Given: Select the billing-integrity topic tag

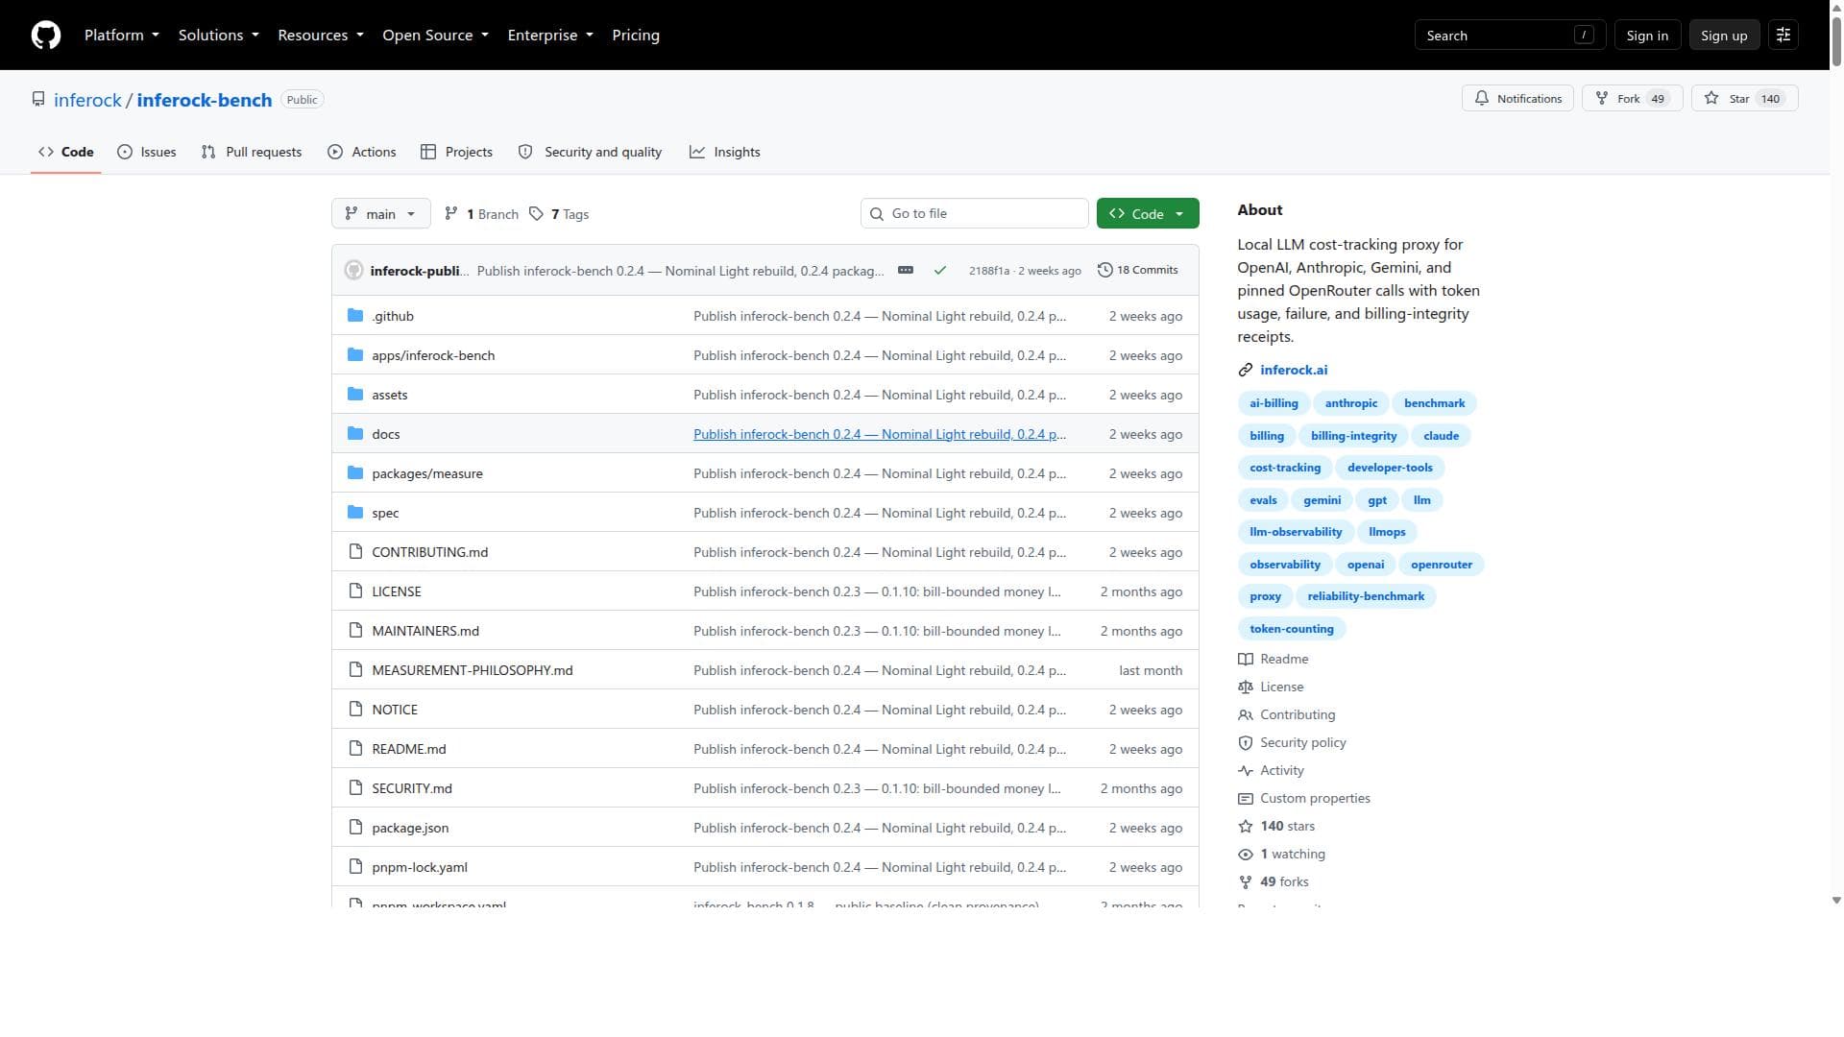Looking at the screenshot, I should pyautogui.click(x=1353, y=436).
